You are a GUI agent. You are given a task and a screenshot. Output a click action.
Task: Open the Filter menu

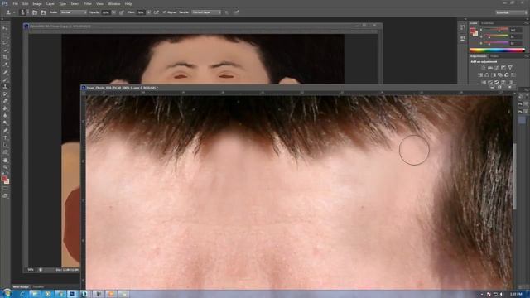88,3
